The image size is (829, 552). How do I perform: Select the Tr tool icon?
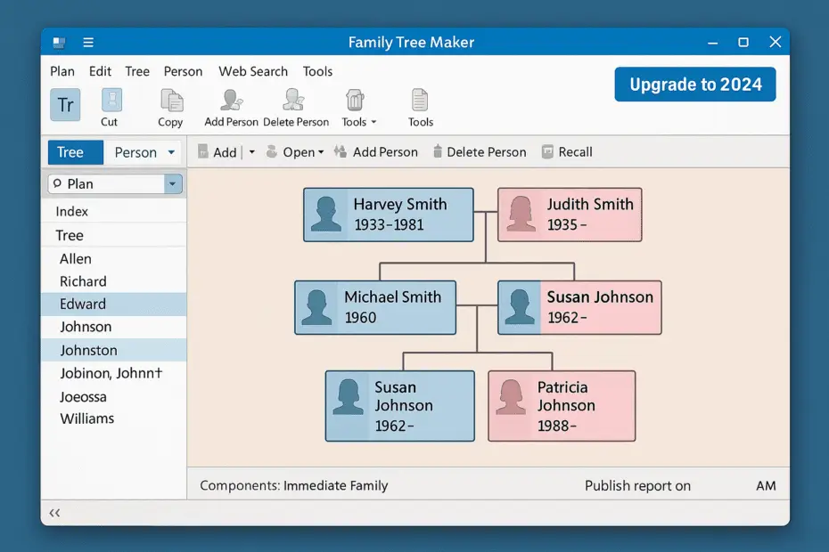tap(64, 105)
